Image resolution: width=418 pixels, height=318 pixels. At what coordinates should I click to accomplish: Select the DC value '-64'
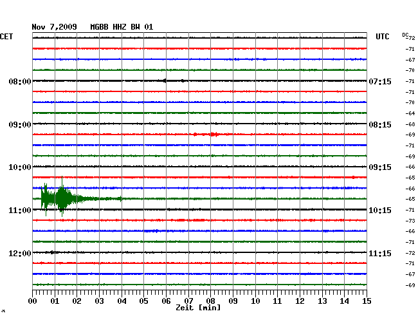click(x=410, y=113)
